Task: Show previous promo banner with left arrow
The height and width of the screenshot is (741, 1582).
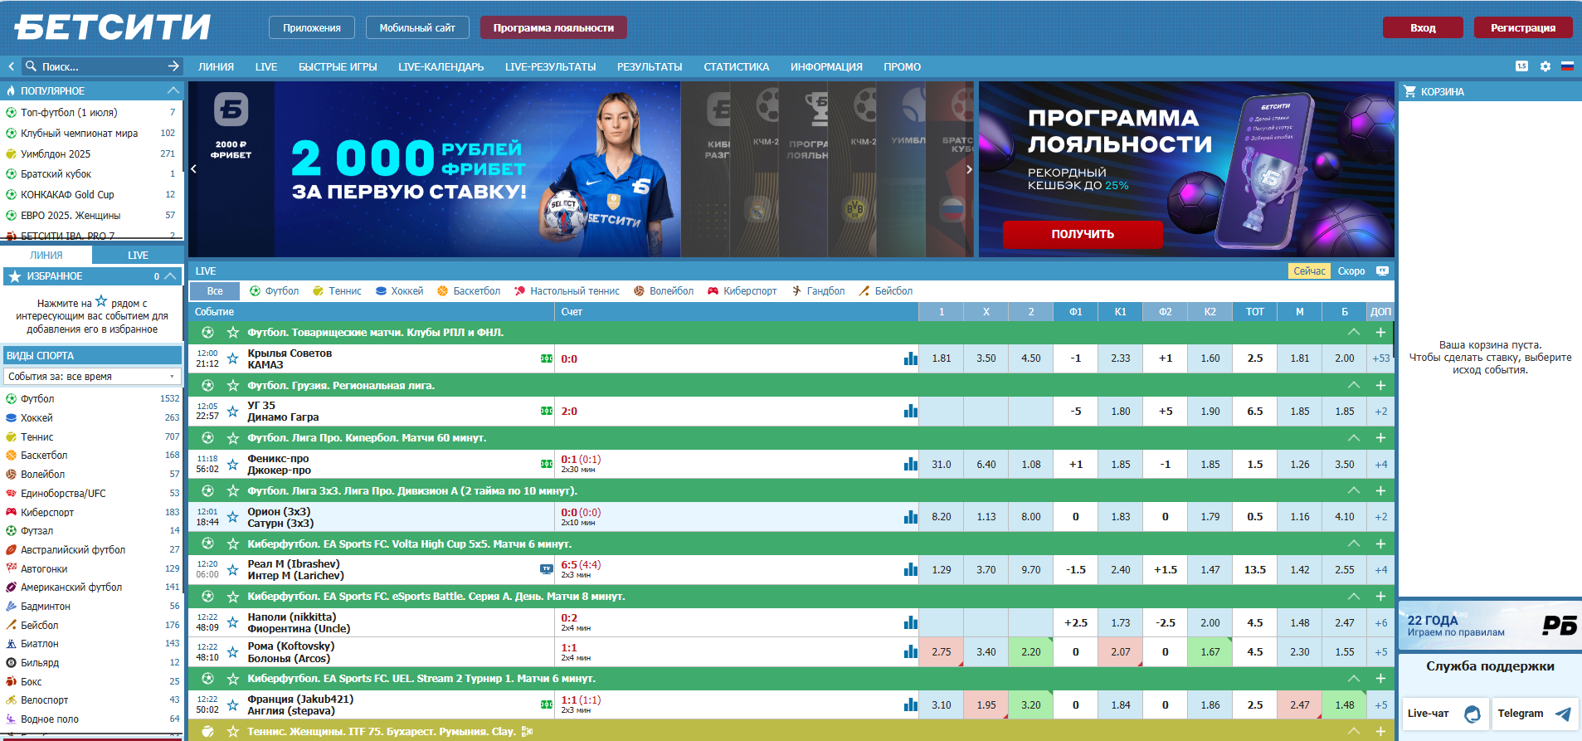Action: click(194, 169)
